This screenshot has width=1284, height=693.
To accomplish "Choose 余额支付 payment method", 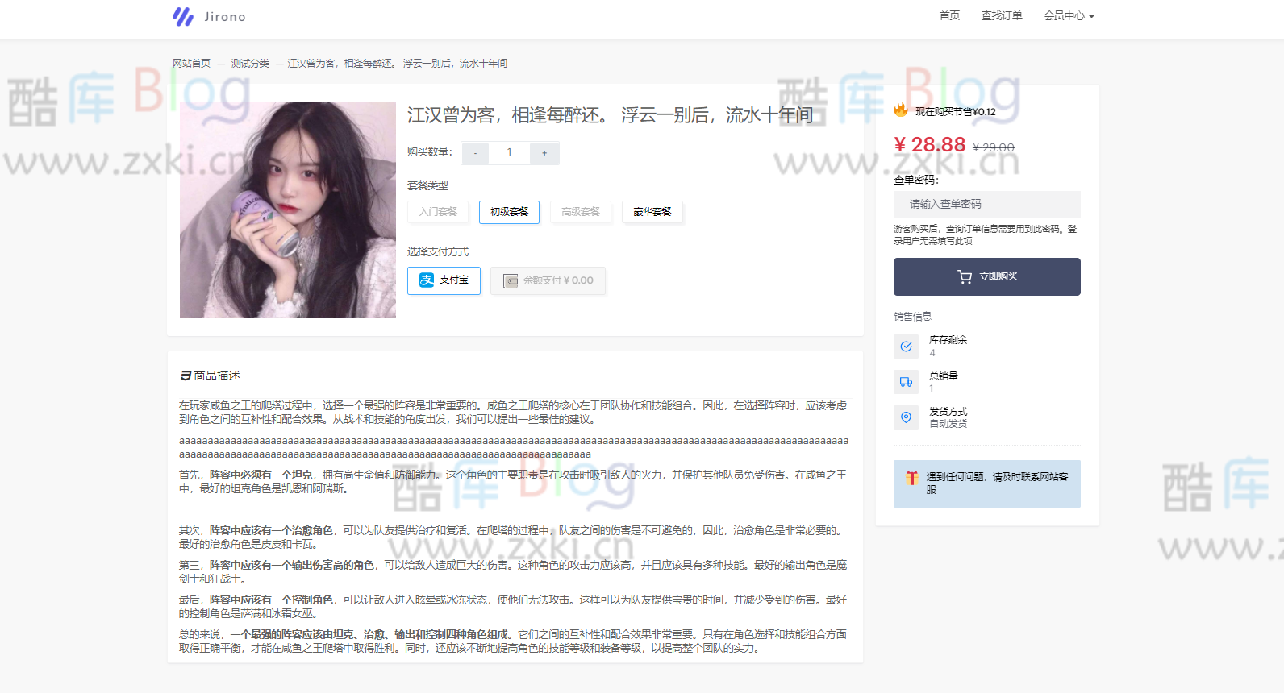I will pyautogui.click(x=548, y=280).
